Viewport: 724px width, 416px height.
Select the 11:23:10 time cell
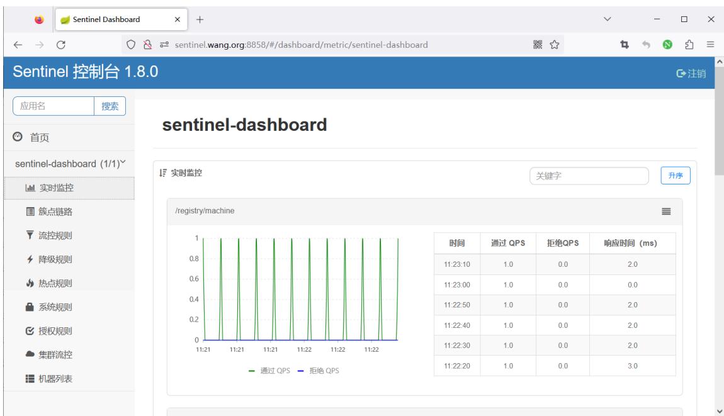click(456, 264)
